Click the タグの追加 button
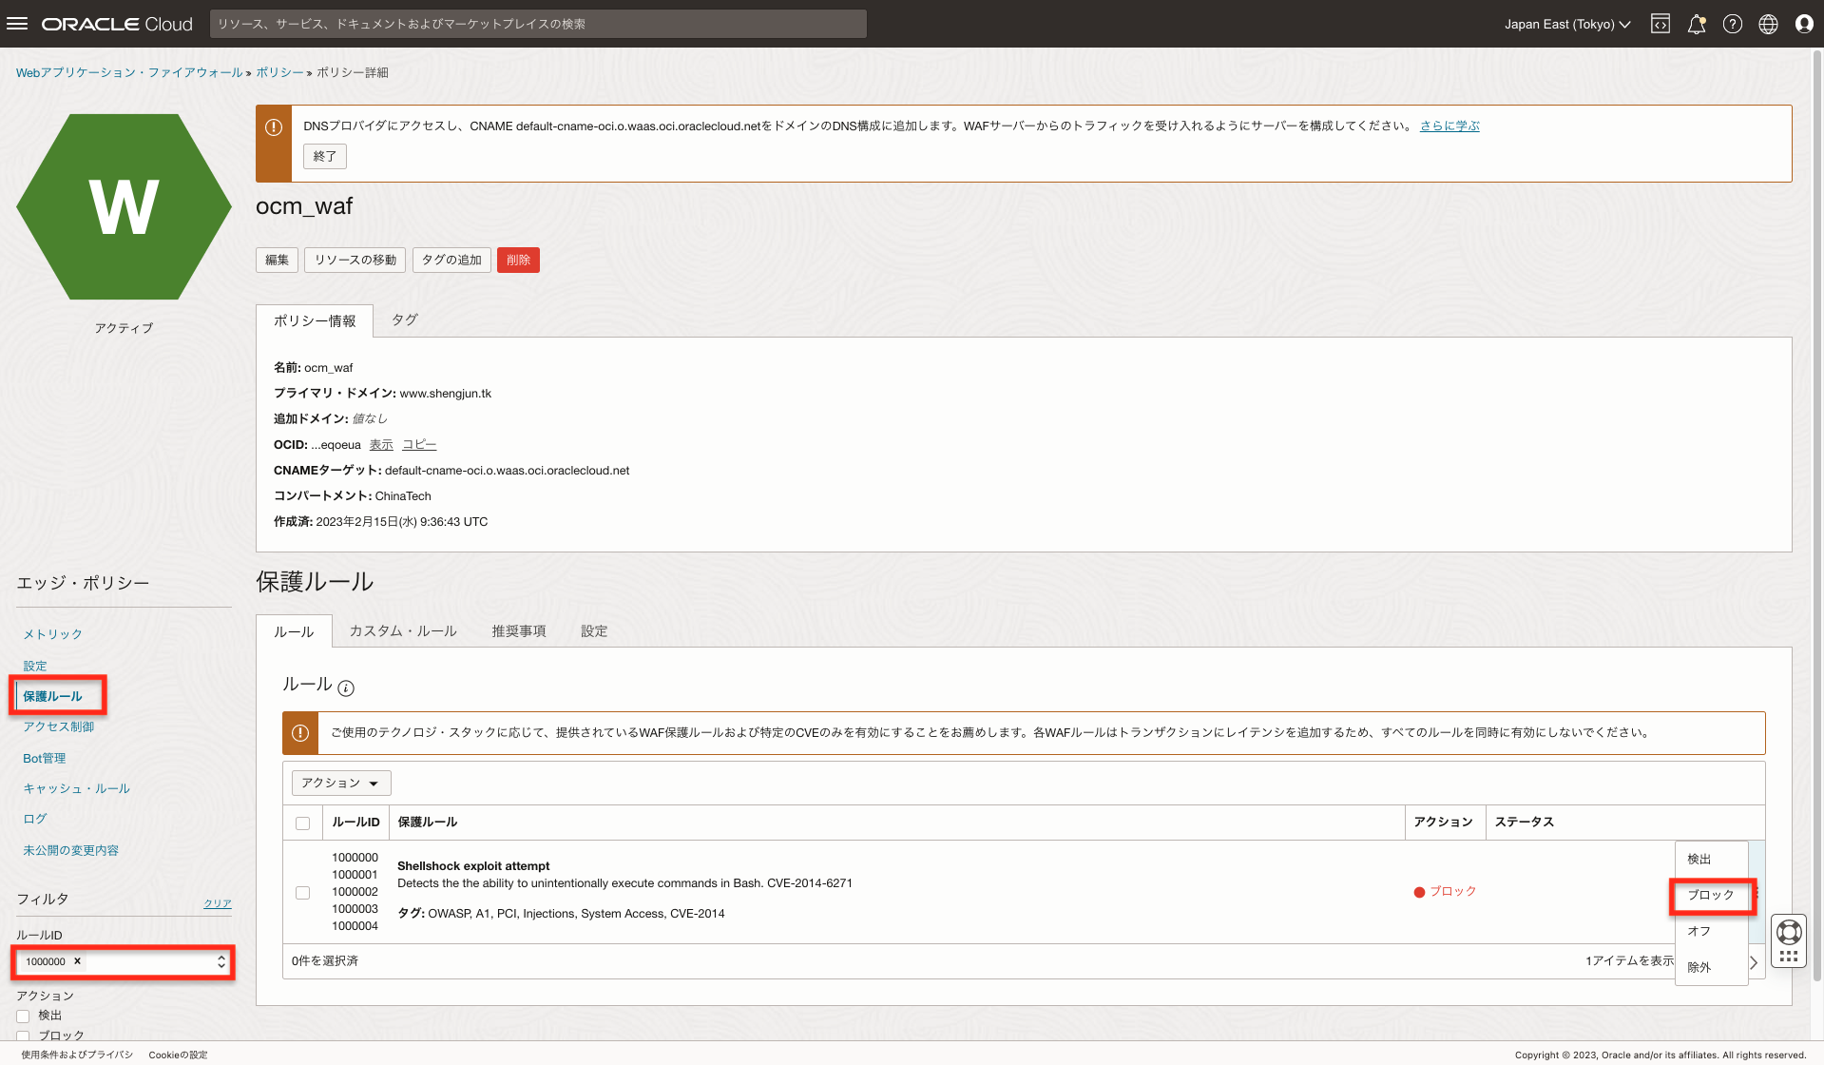Image resolution: width=1824 pixels, height=1065 pixels. point(451,261)
